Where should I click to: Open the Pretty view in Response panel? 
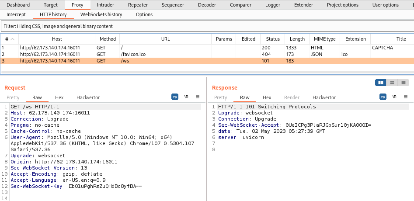[x=220, y=97]
